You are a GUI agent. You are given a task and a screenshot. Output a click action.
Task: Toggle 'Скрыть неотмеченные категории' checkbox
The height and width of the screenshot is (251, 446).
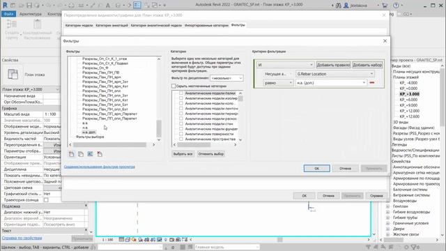[x=174, y=86]
